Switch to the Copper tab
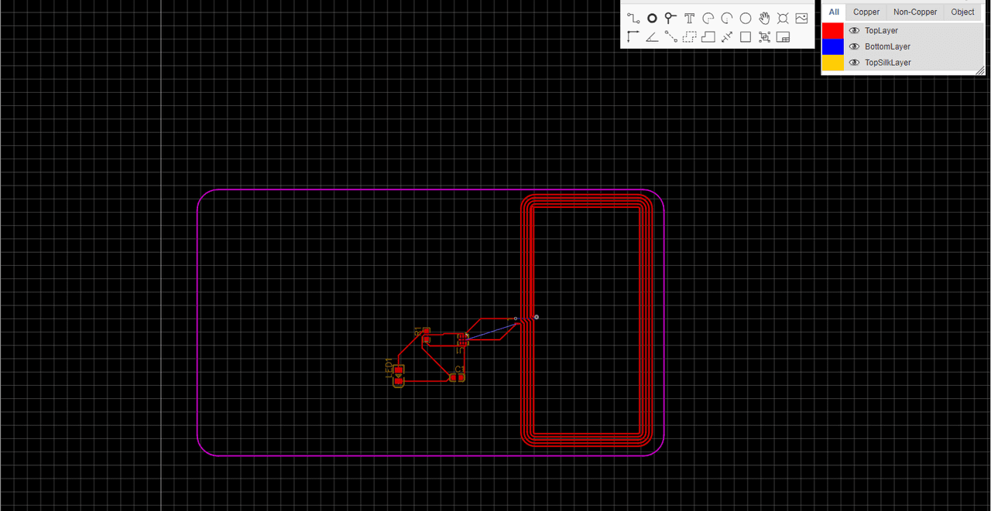 [866, 12]
